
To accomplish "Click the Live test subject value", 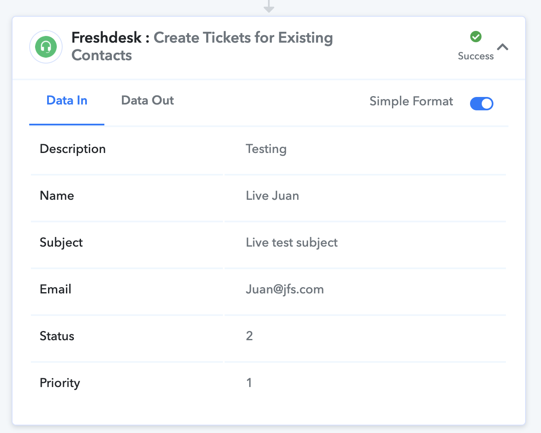I will [x=292, y=242].
